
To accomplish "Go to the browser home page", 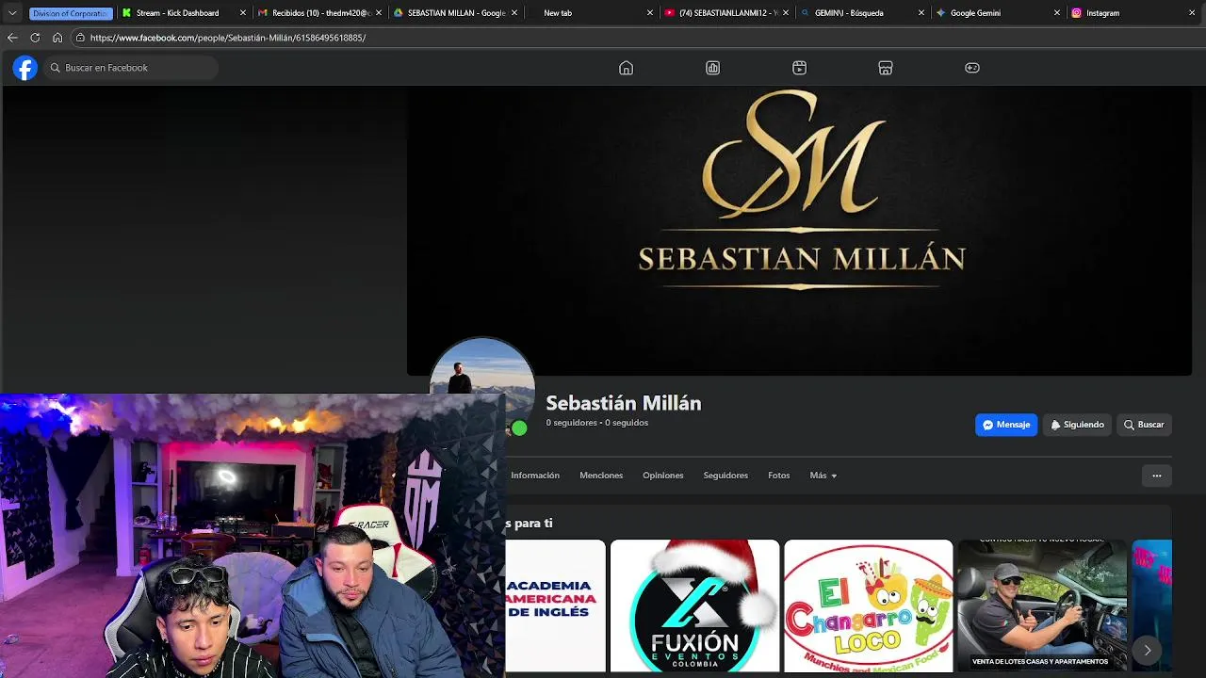I will (x=57, y=38).
